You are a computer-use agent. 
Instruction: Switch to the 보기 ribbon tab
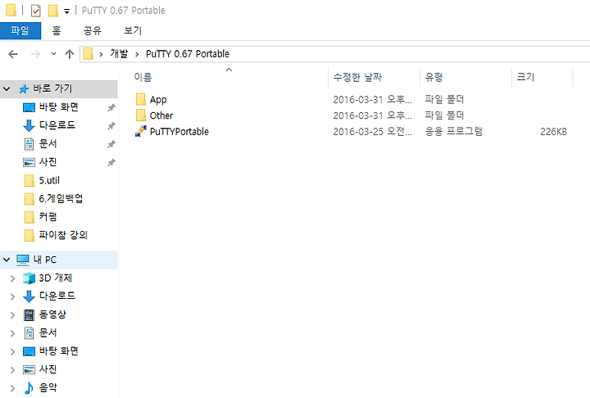(x=133, y=30)
